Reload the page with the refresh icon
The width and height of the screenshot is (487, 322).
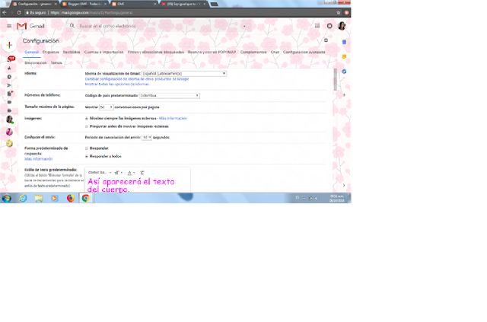(19, 13)
